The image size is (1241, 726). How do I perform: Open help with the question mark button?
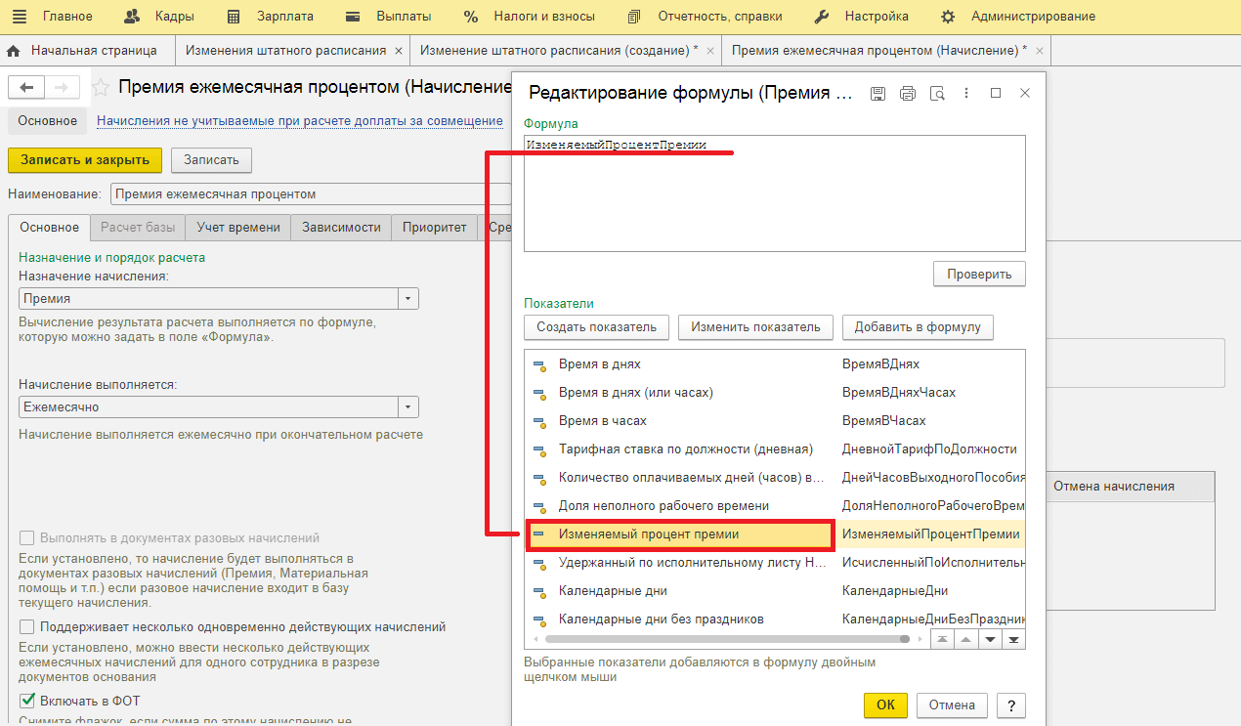[1010, 705]
